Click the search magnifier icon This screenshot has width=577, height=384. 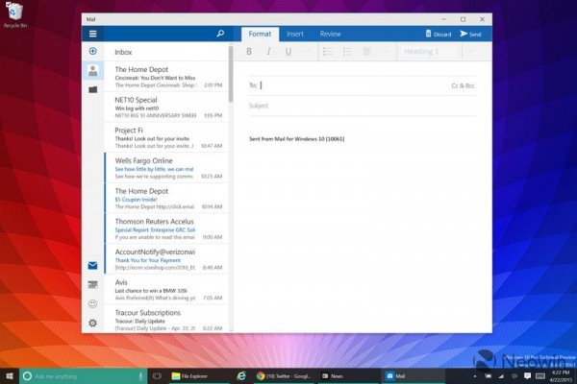[x=220, y=34]
